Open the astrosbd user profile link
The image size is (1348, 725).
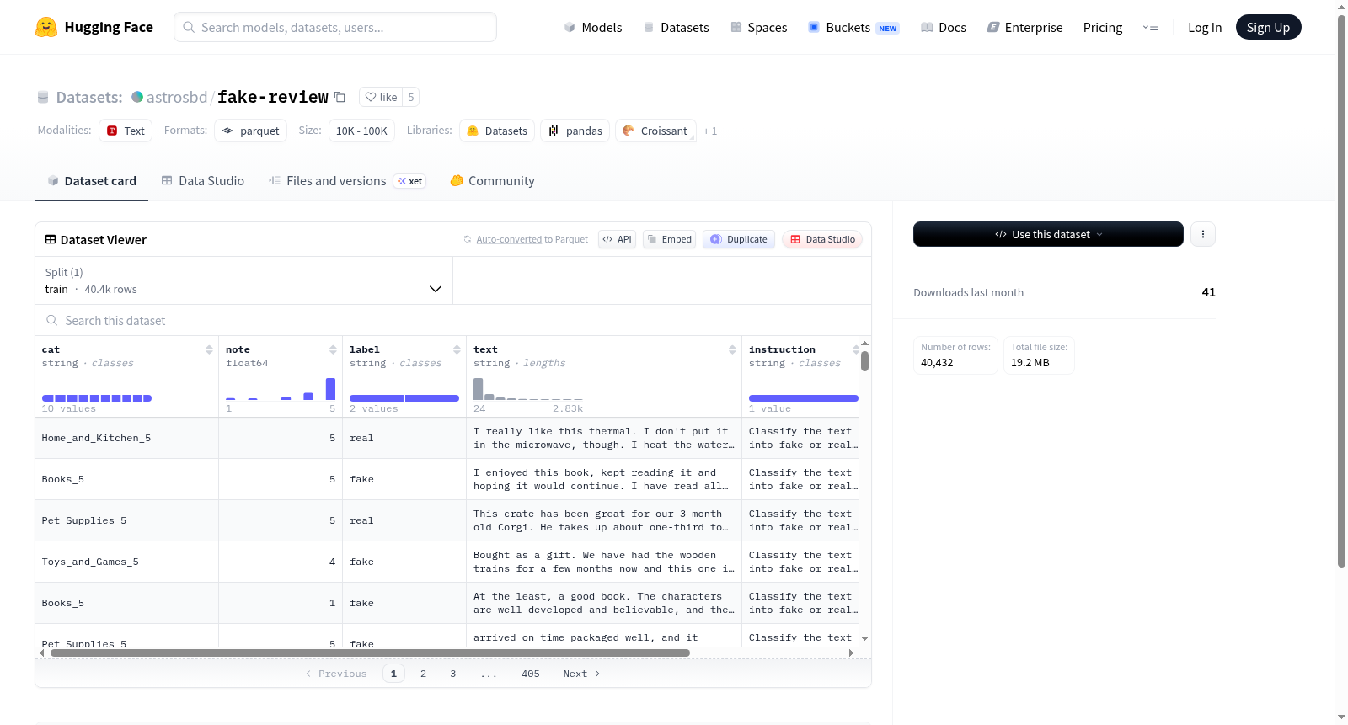point(177,97)
